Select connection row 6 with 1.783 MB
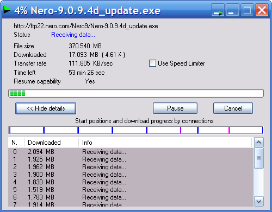Image resolution: width=272 pixels, height=212 pixels. [131, 197]
